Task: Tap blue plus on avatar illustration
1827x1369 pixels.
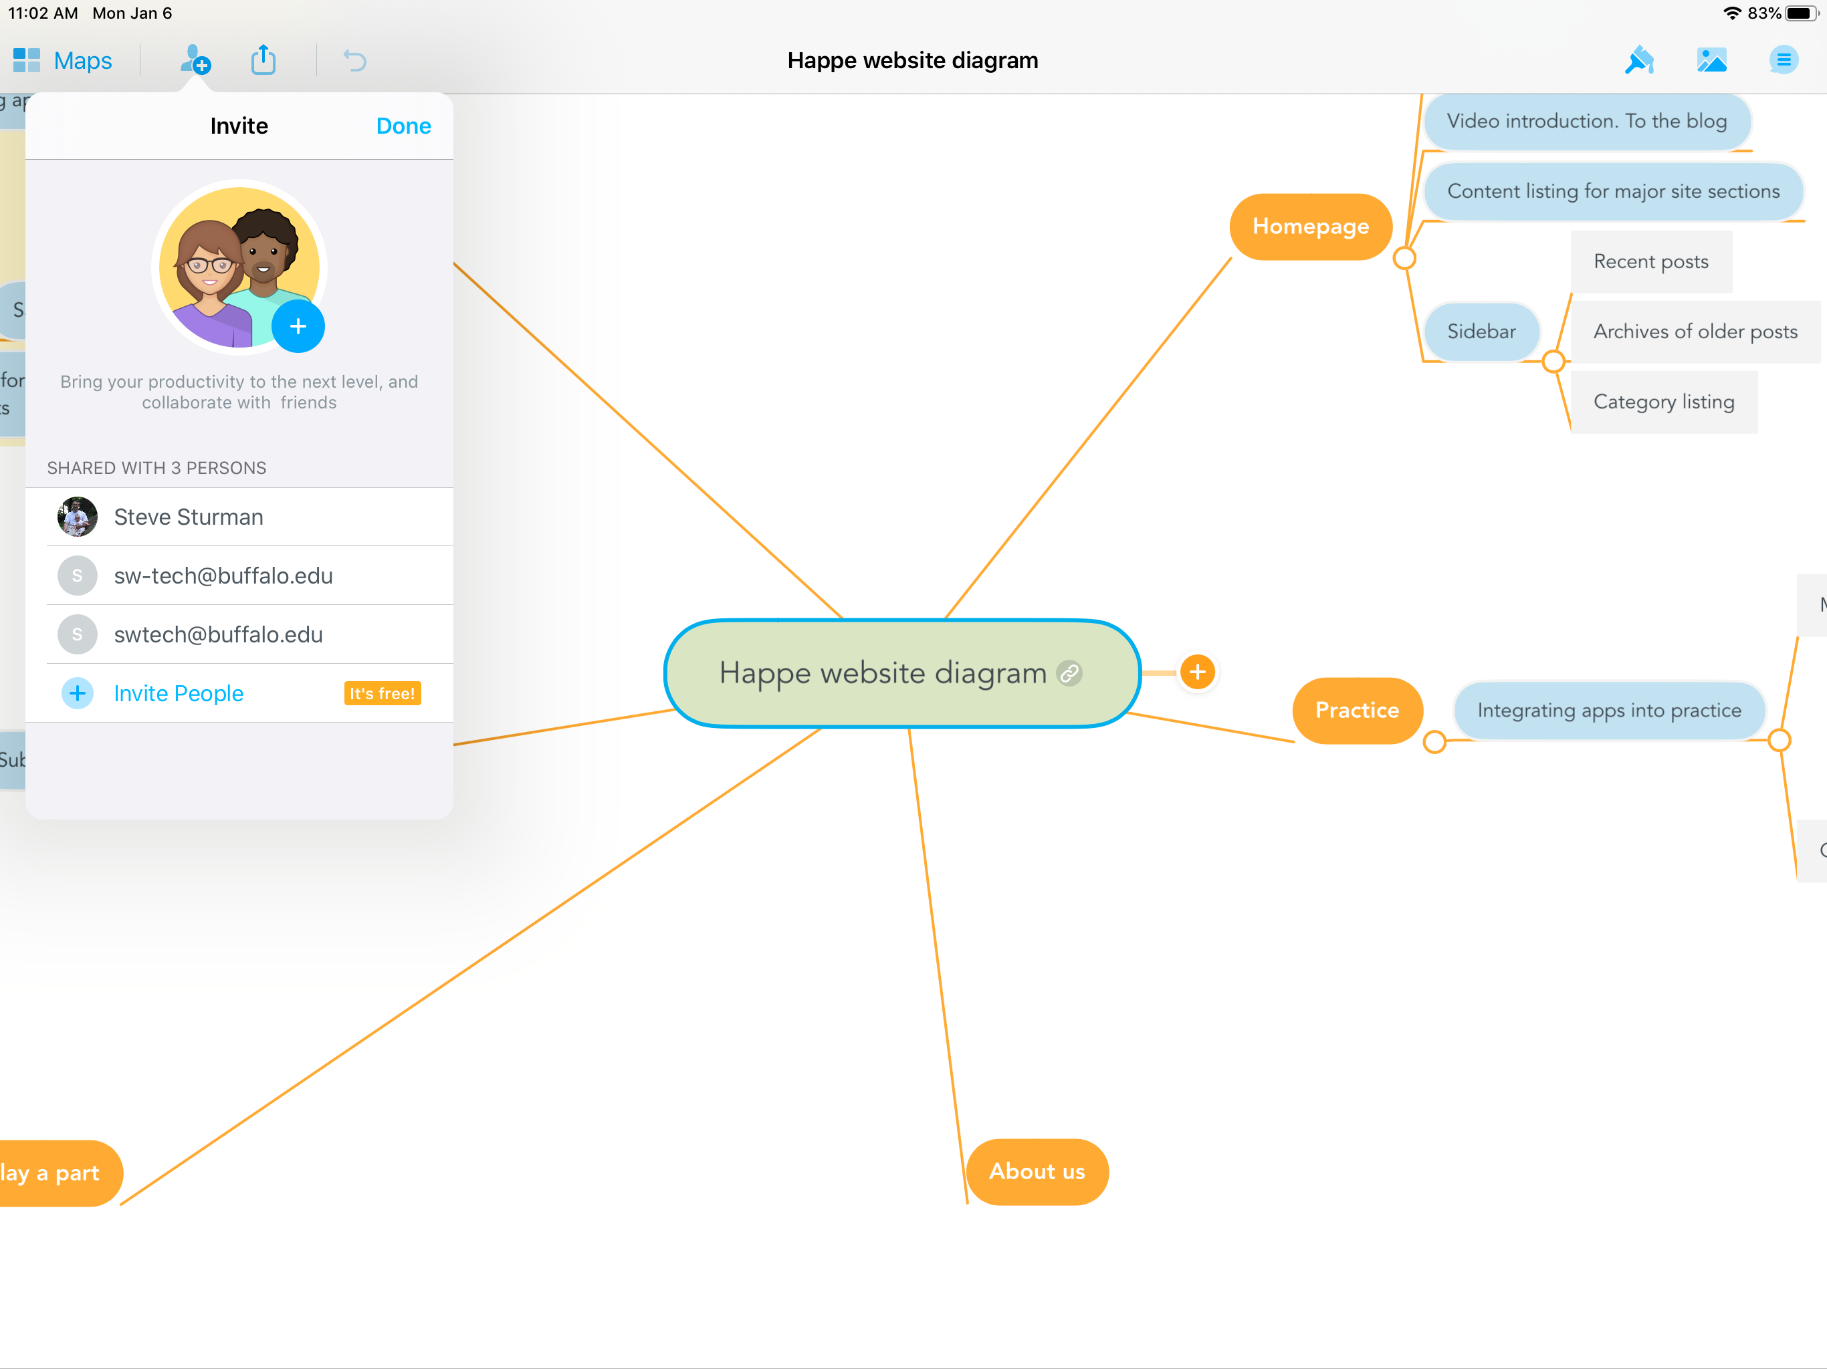Action: pos(298,326)
